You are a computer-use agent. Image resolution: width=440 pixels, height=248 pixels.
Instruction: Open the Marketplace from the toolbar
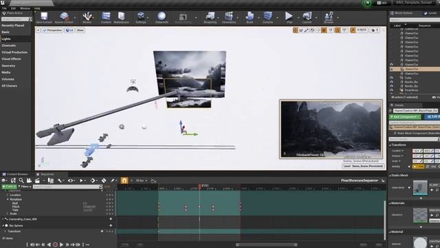pos(121,17)
